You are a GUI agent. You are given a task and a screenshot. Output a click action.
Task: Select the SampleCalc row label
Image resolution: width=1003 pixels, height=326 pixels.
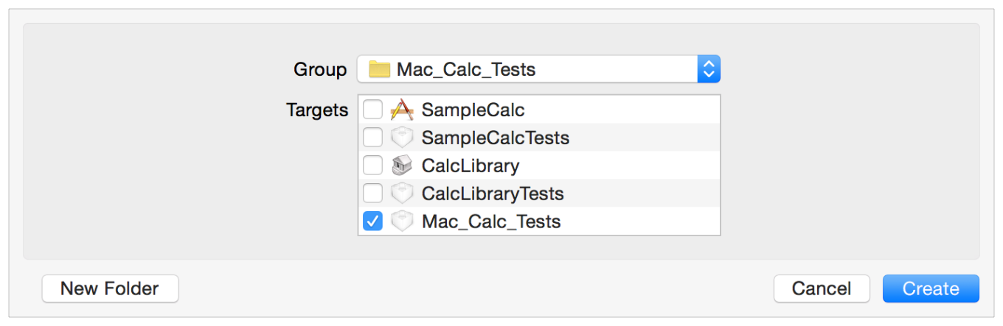click(473, 110)
